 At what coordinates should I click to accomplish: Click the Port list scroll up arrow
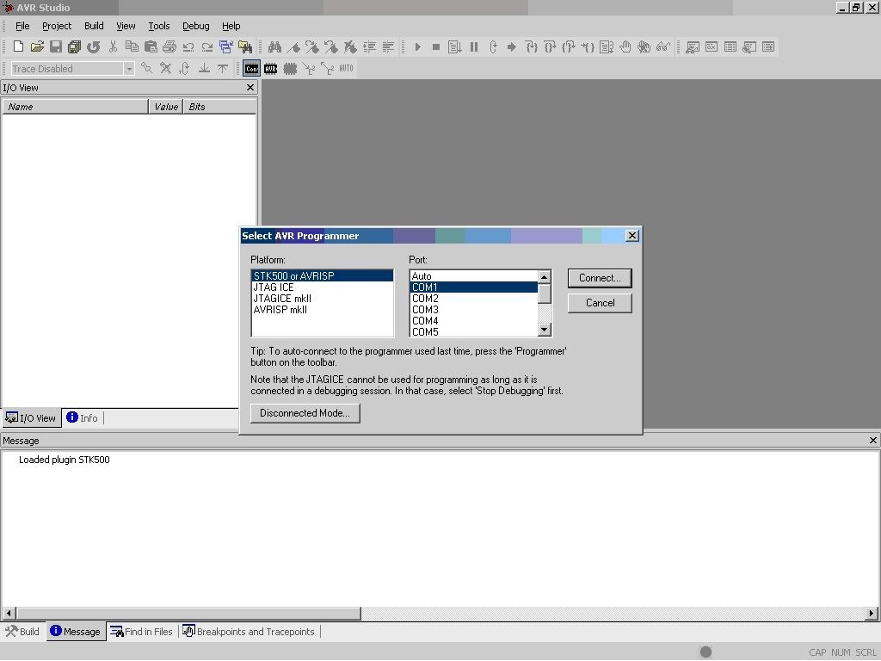[544, 277]
